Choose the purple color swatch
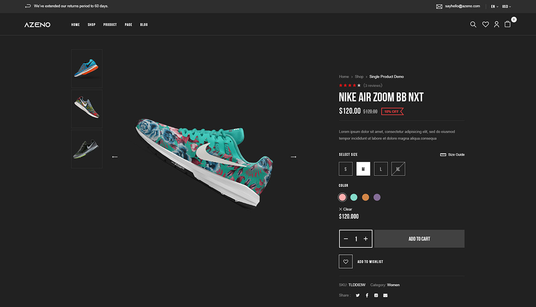This screenshot has width=536, height=307. point(377,197)
